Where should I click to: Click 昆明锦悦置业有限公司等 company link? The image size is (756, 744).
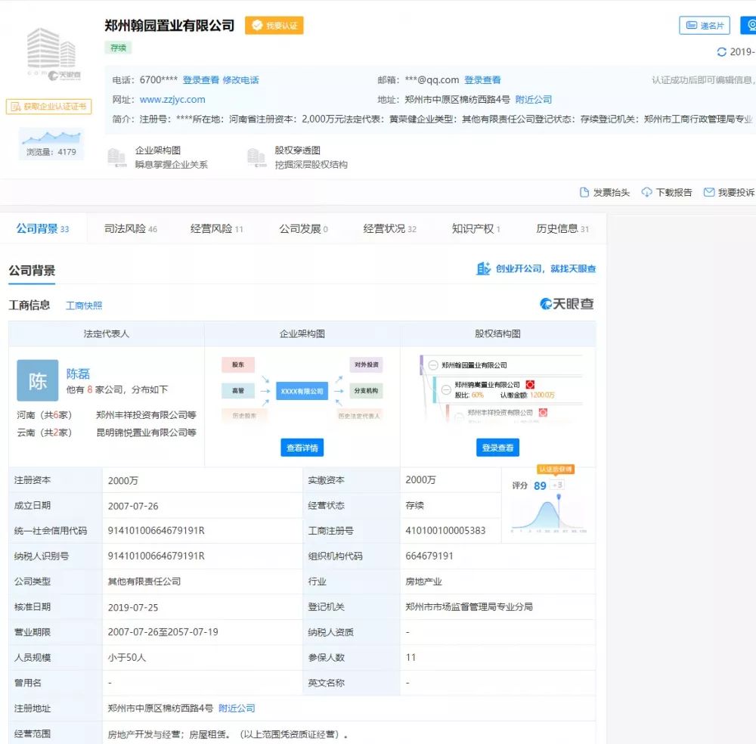coord(146,432)
